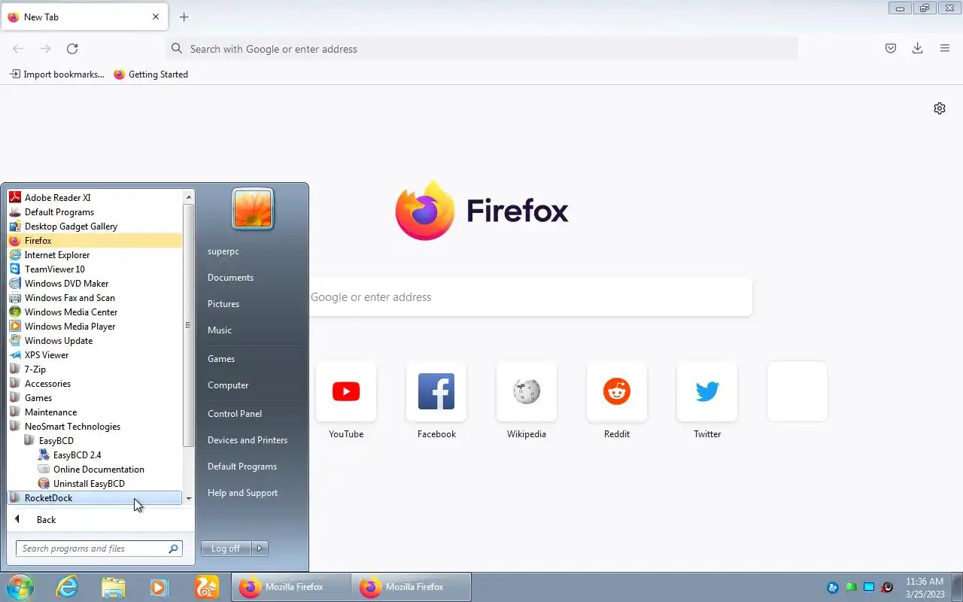Open Getting Started bookmark
The image size is (963, 602).
[x=150, y=74]
